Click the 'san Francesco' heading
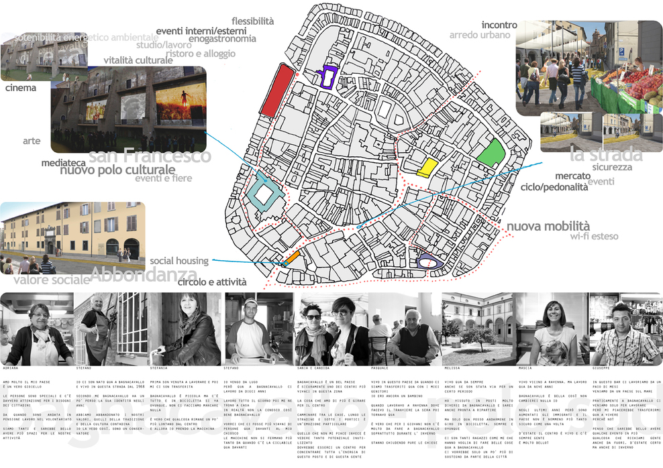The height and width of the screenshot is (468, 663). pyautogui.click(x=150, y=156)
